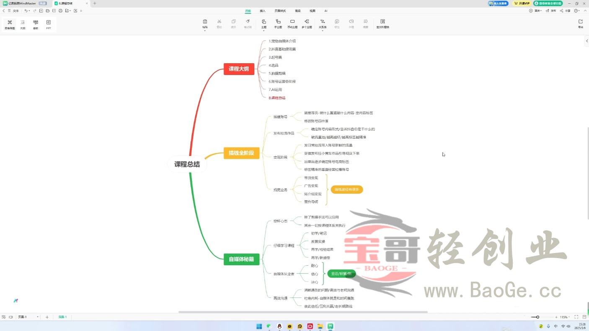The height and width of the screenshot is (331, 589).
Task: Switch to the 插入 insert tab
Action: (263, 10)
